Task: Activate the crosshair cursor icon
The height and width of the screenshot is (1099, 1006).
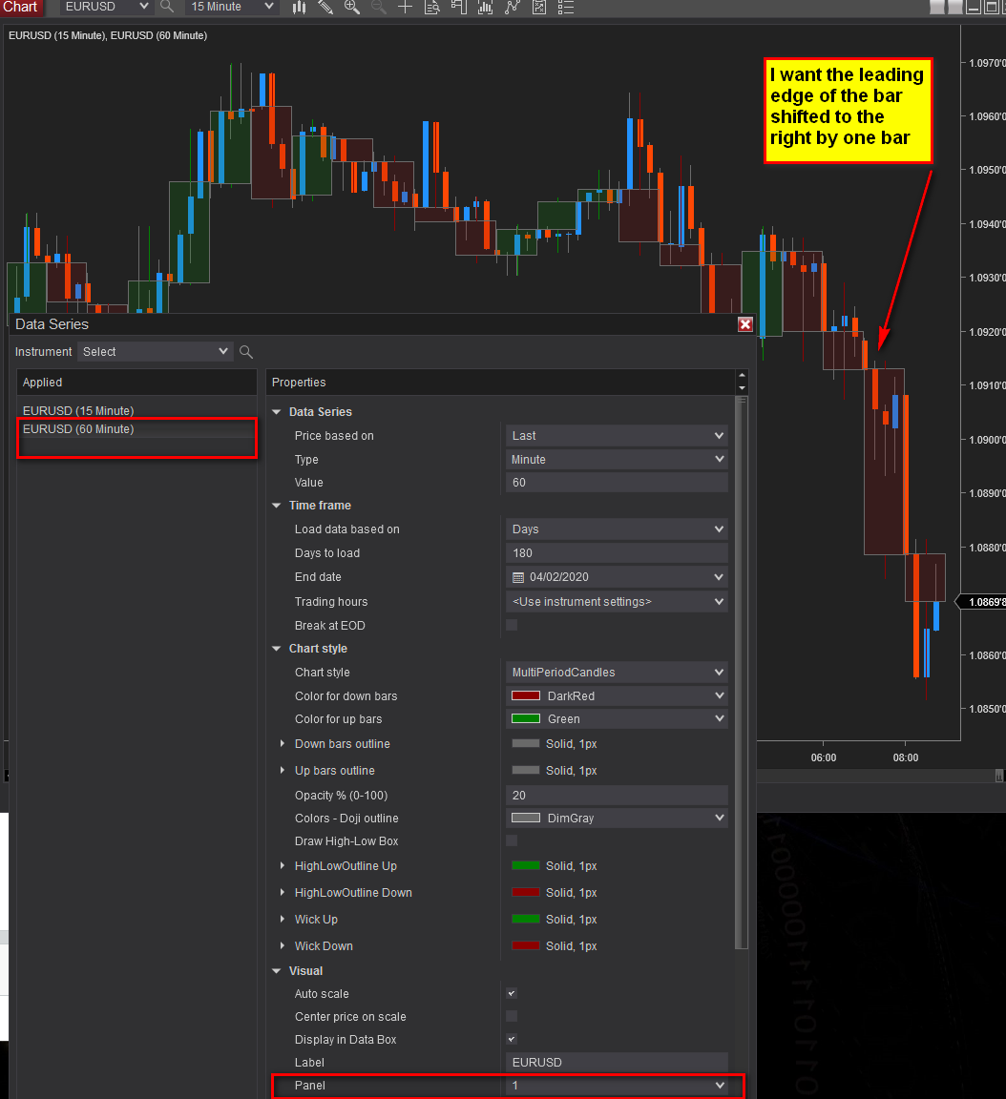Action: click(405, 7)
